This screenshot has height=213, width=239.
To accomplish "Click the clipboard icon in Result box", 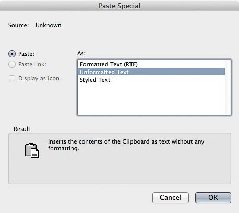I will click(32, 150).
